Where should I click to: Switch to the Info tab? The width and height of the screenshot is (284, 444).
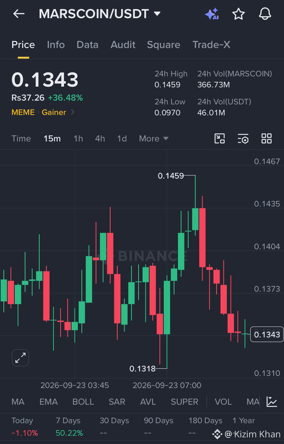point(56,45)
